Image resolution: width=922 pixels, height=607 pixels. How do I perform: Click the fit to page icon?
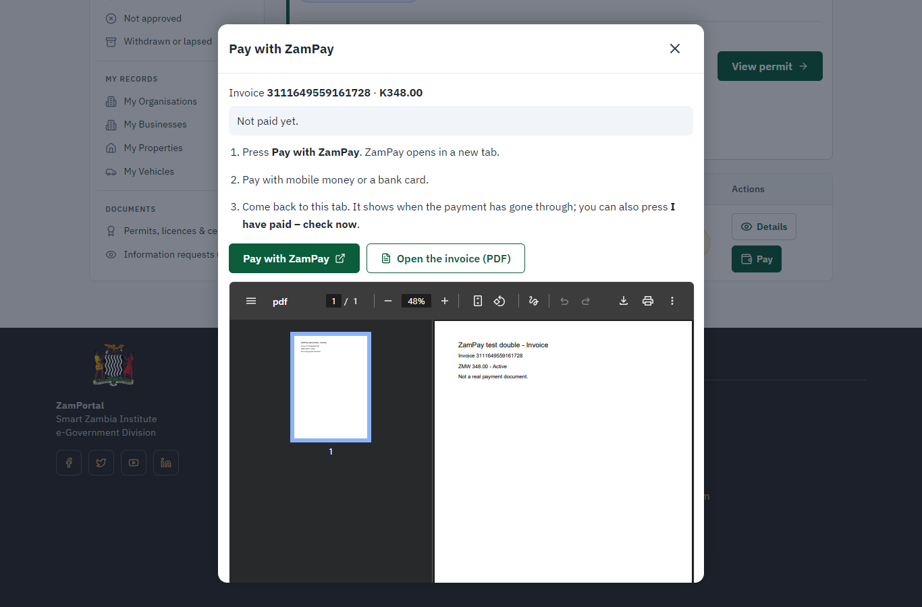(478, 301)
